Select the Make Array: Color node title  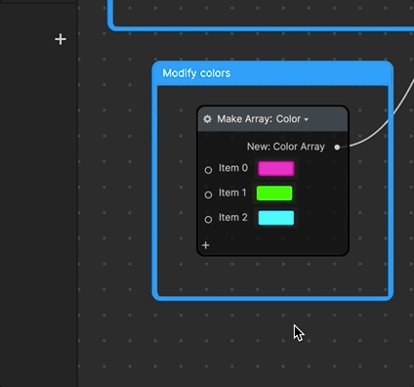(x=259, y=119)
